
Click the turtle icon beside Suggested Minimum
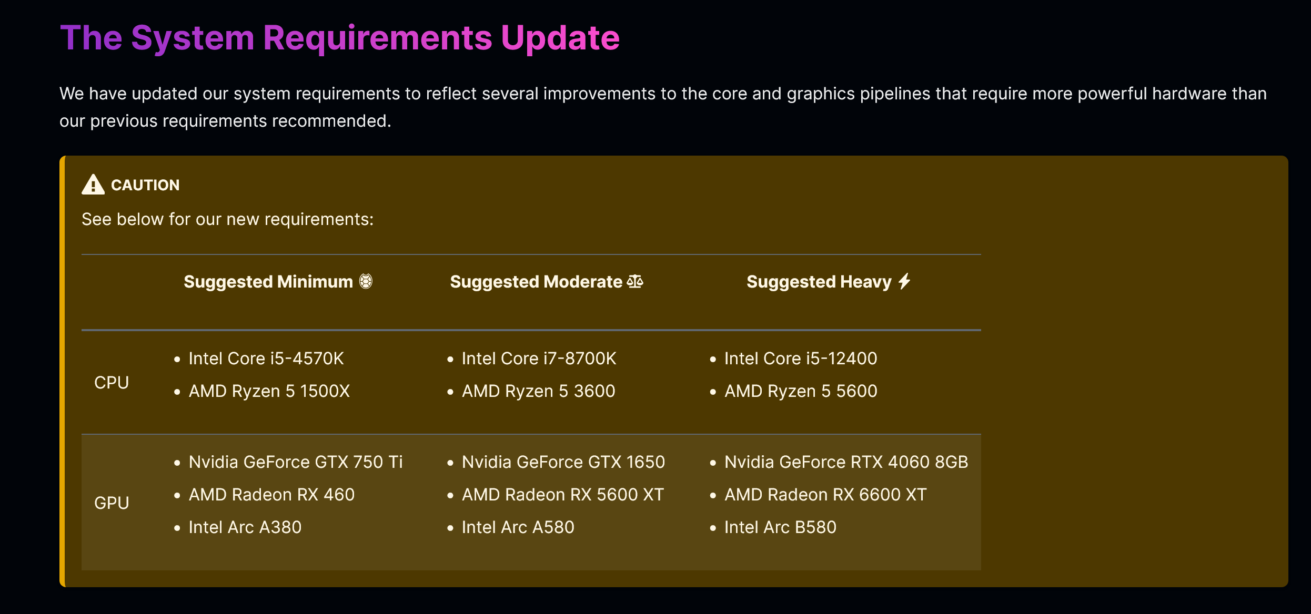point(366,282)
